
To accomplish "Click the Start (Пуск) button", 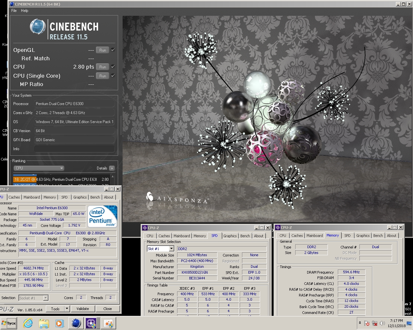I will pos(9,323).
